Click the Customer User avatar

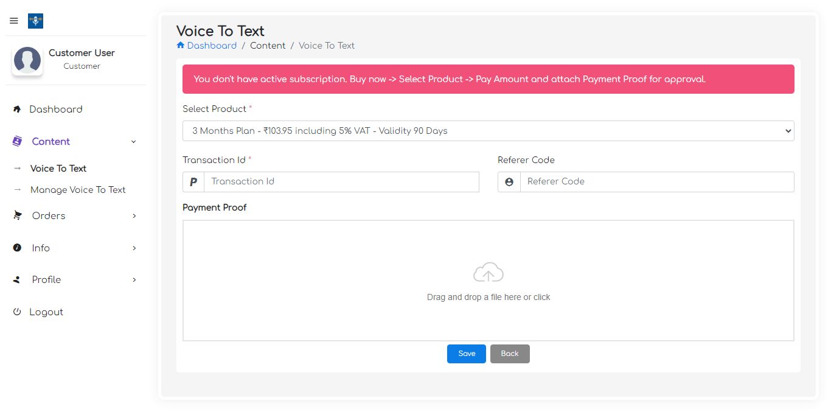click(27, 60)
